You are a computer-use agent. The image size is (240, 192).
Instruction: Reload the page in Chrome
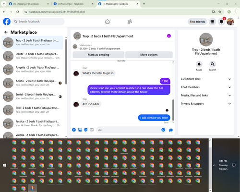18,12
